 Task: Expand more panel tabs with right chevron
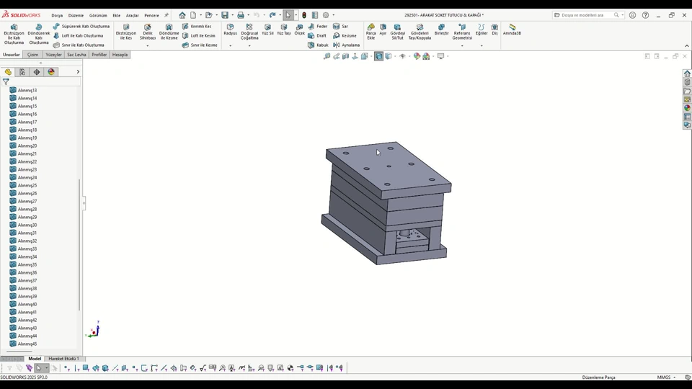[x=78, y=72]
